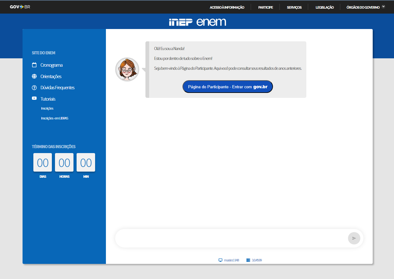Click the GOV.BR logo in top bar

20,7
